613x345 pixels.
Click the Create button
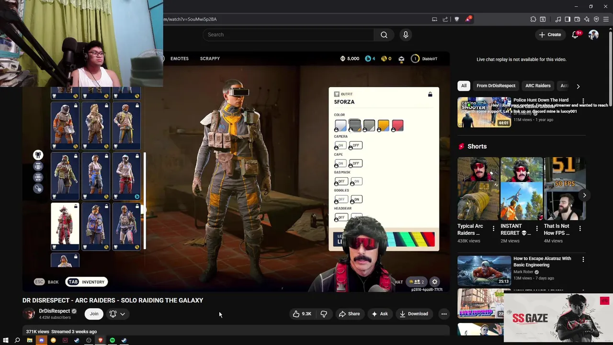pyautogui.click(x=550, y=34)
